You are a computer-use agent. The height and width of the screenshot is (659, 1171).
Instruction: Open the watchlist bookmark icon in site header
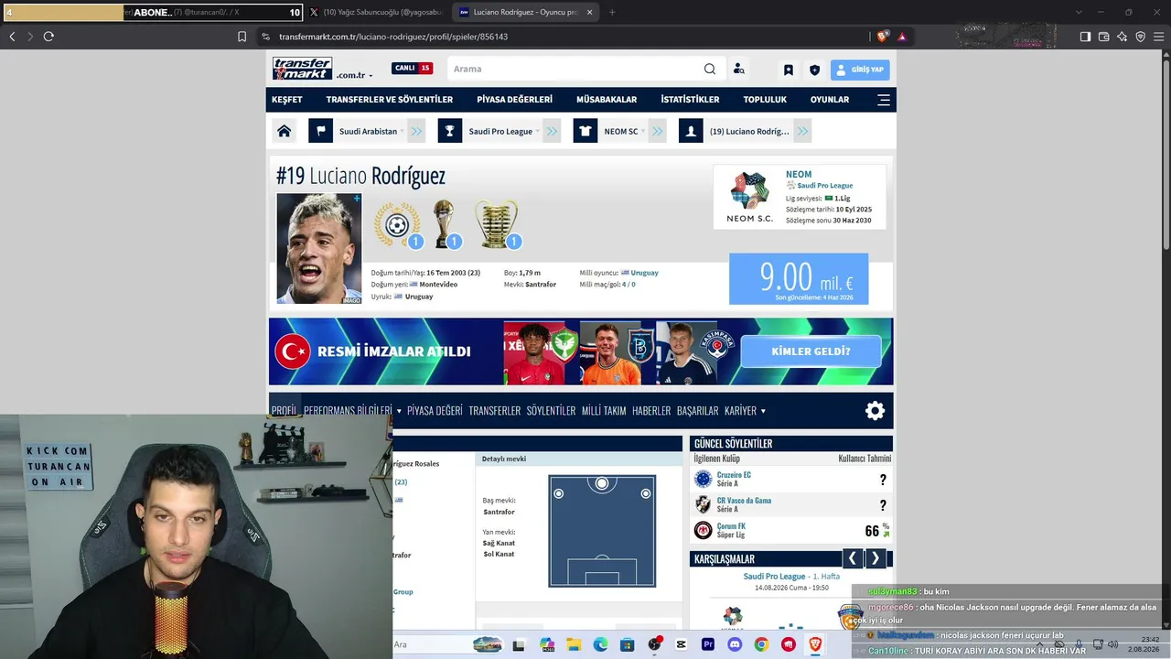(788, 70)
